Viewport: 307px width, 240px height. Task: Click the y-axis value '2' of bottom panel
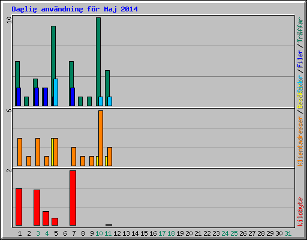[x=9, y=170]
